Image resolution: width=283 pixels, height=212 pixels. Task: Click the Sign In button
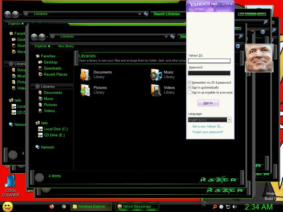pos(208,103)
